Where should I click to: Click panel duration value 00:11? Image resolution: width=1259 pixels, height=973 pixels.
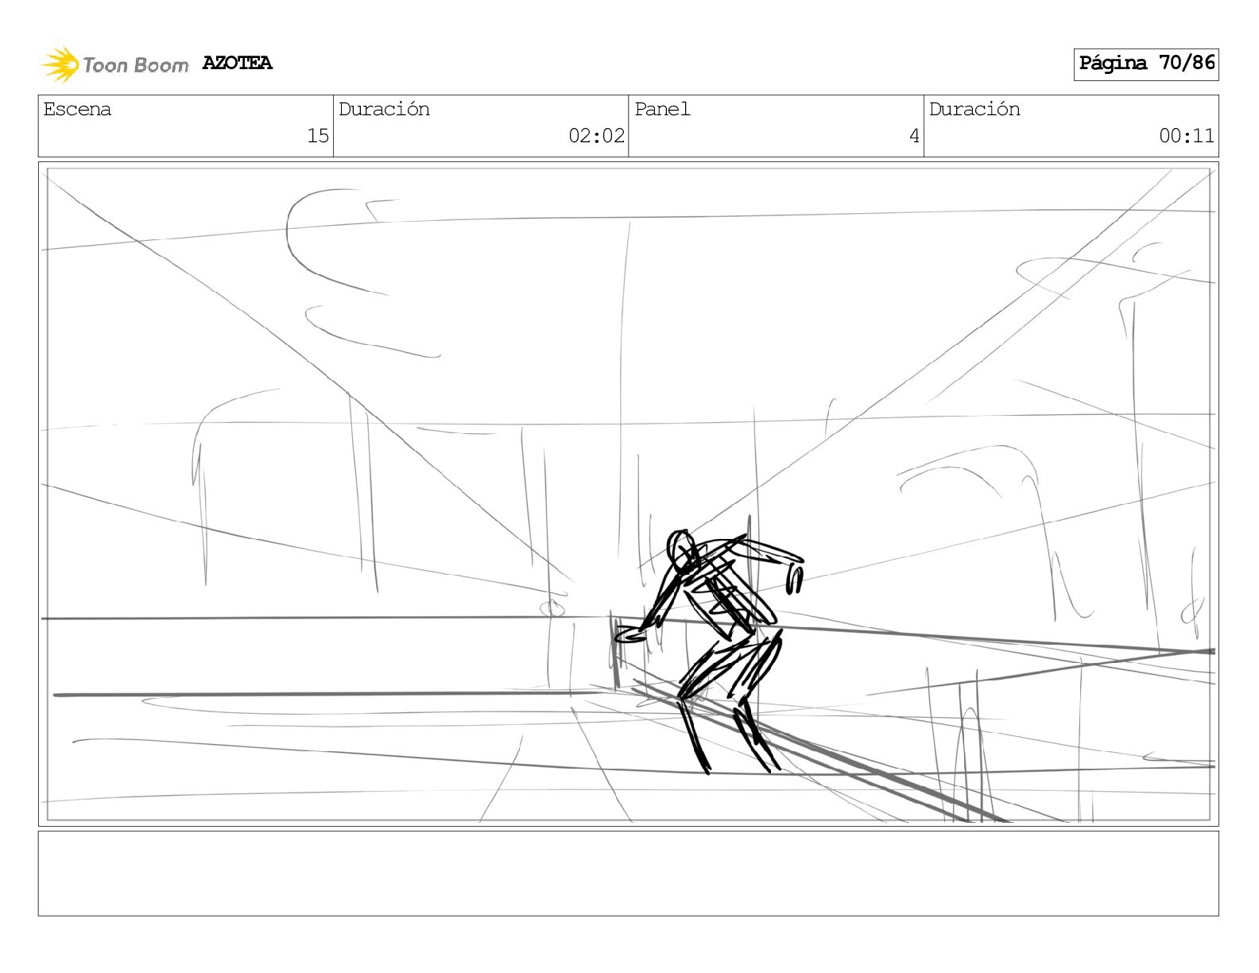[1187, 136]
